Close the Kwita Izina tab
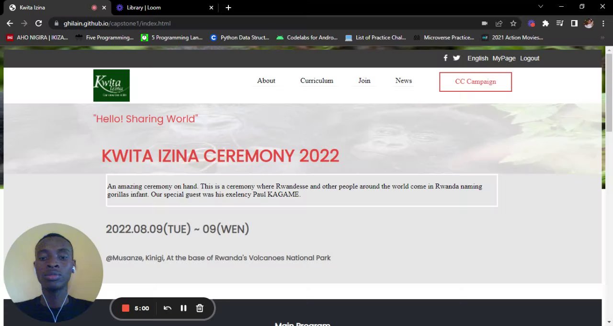 coord(104,8)
